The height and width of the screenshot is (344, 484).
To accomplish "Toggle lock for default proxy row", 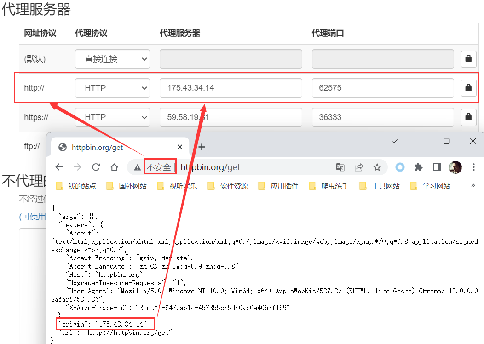I will point(468,59).
